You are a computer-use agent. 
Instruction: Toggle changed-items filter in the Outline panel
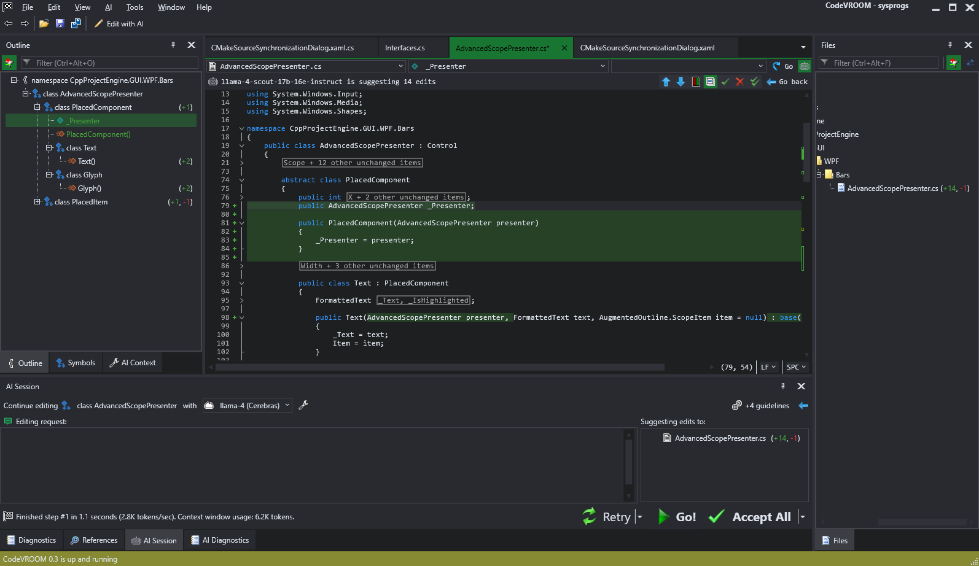click(x=9, y=63)
